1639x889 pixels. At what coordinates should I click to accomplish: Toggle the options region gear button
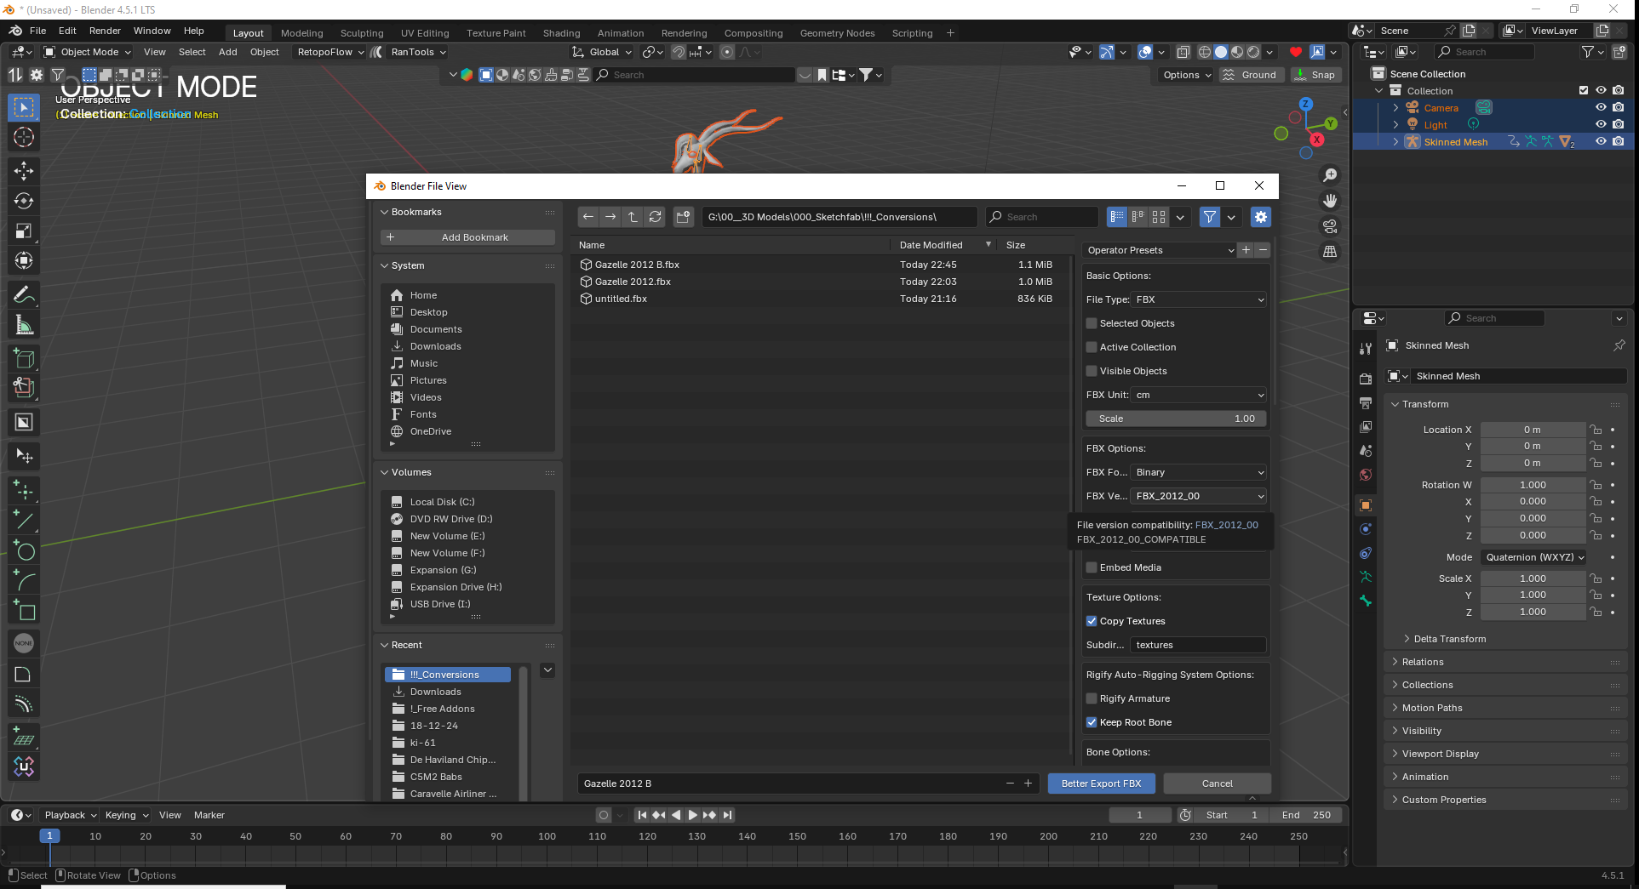1261,217
